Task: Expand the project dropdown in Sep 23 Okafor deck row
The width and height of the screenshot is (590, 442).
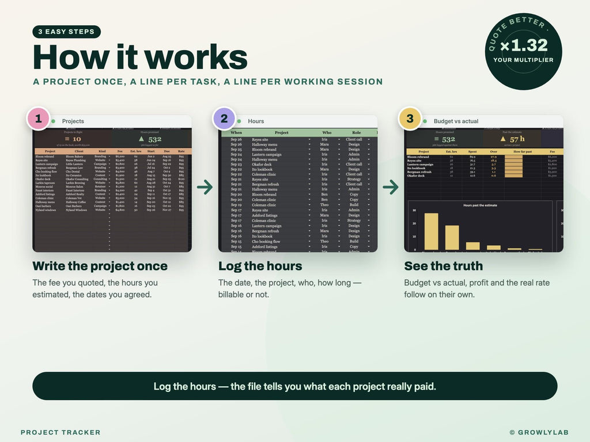Action: point(309,164)
